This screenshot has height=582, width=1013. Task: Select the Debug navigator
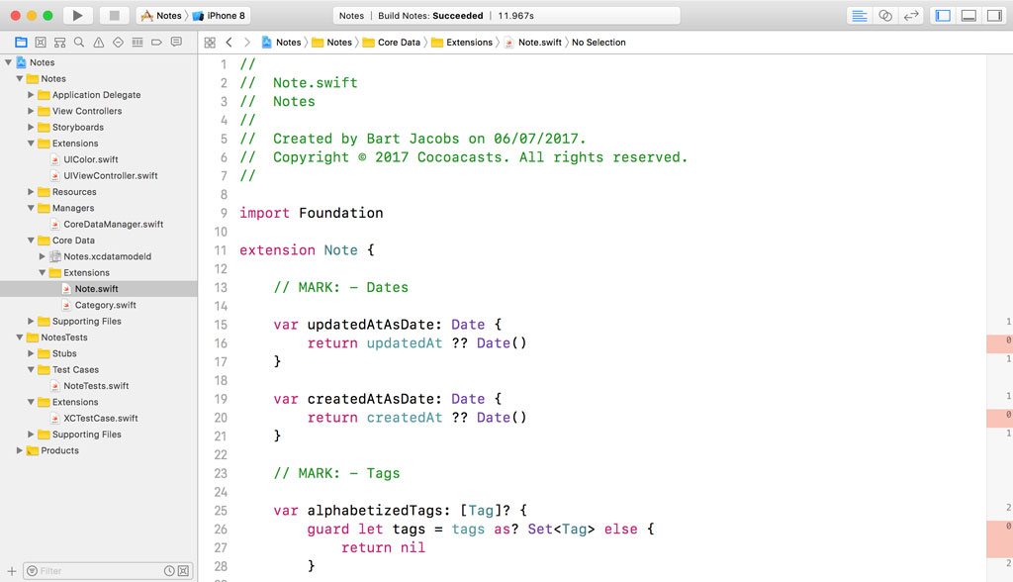137,43
